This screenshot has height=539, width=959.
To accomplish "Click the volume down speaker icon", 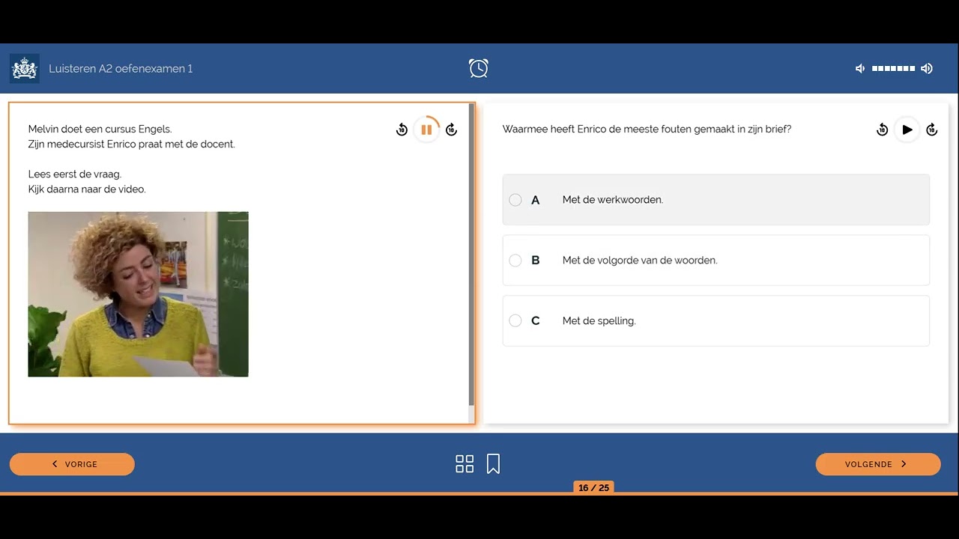I will 860,68.
